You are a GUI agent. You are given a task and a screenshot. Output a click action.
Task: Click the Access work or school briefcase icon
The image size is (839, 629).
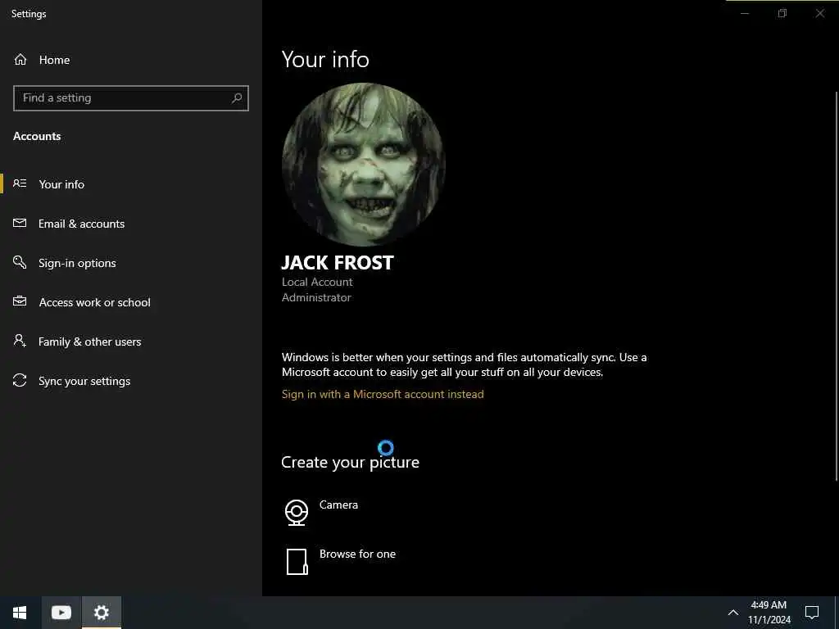pyautogui.click(x=20, y=301)
